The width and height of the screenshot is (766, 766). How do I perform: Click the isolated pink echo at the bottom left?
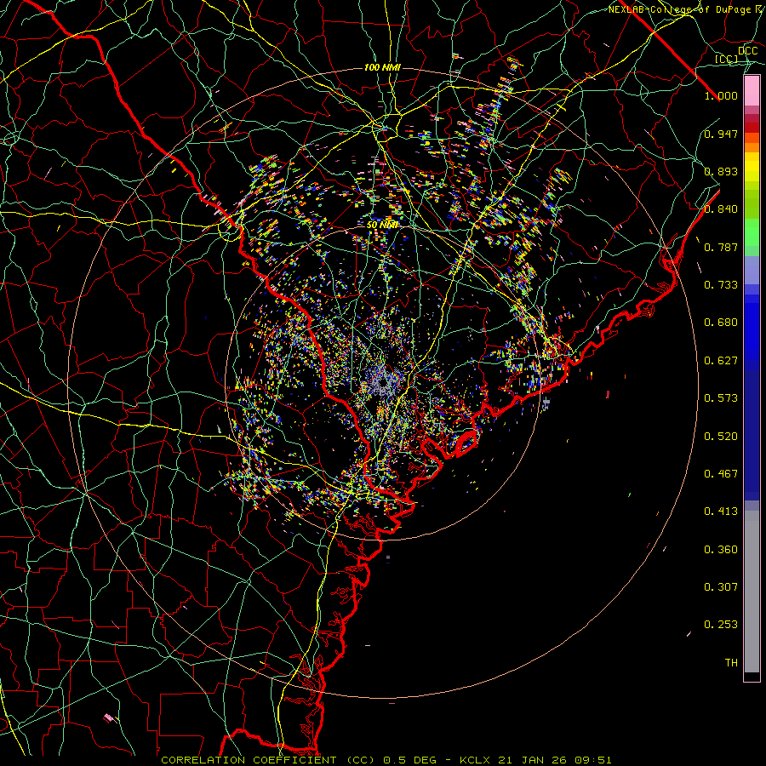pos(108,717)
